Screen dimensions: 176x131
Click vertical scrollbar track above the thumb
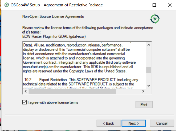click(x=149, y=56)
